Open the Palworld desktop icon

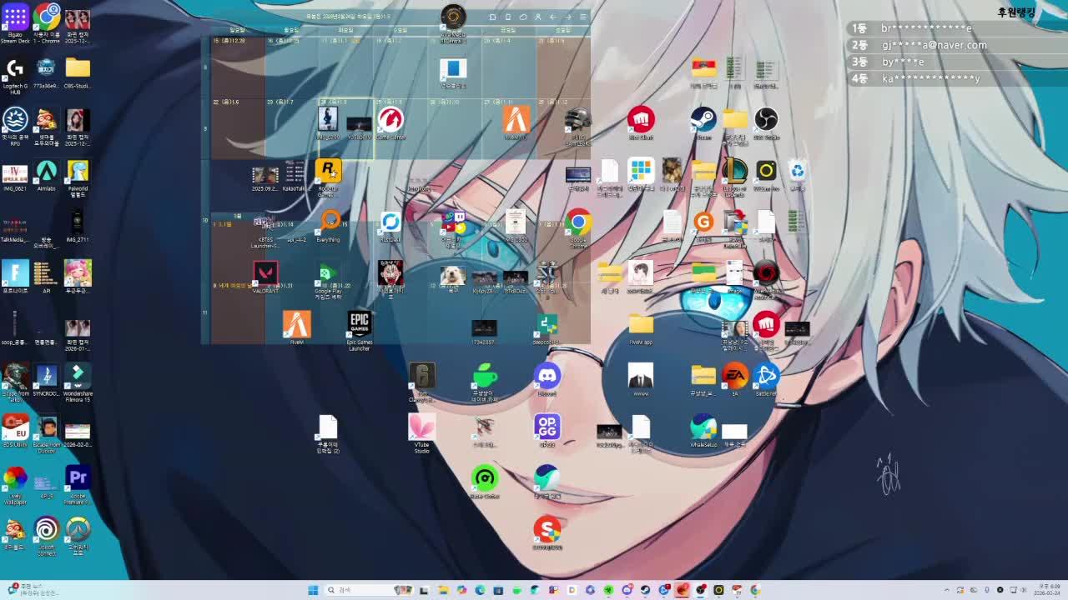tap(78, 178)
